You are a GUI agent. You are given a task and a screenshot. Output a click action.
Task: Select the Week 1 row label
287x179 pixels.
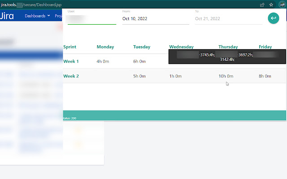pyautogui.click(x=71, y=61)
